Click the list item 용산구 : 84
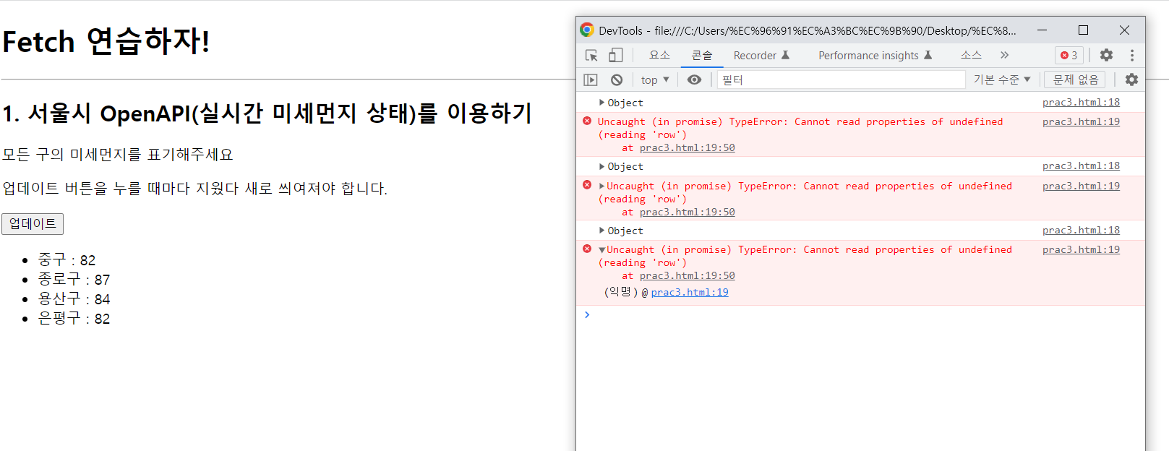Image resolution: width=1169 pixels, height=451 pixels. pyautogui.click(x=74, y=298)
